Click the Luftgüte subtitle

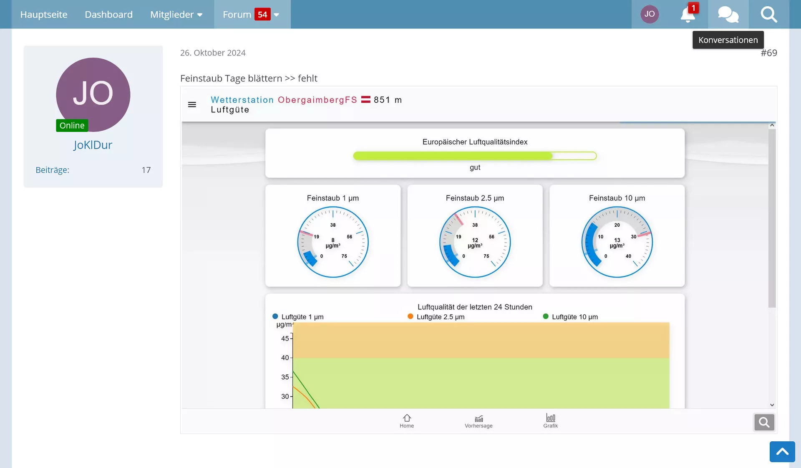click(x=230, y=110)
